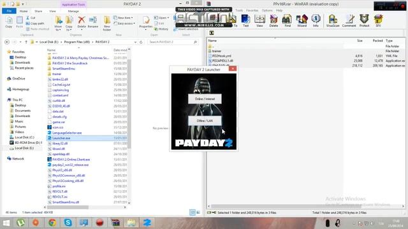
Task: Open the File tab in Explorer
Action: coord(9,11)
